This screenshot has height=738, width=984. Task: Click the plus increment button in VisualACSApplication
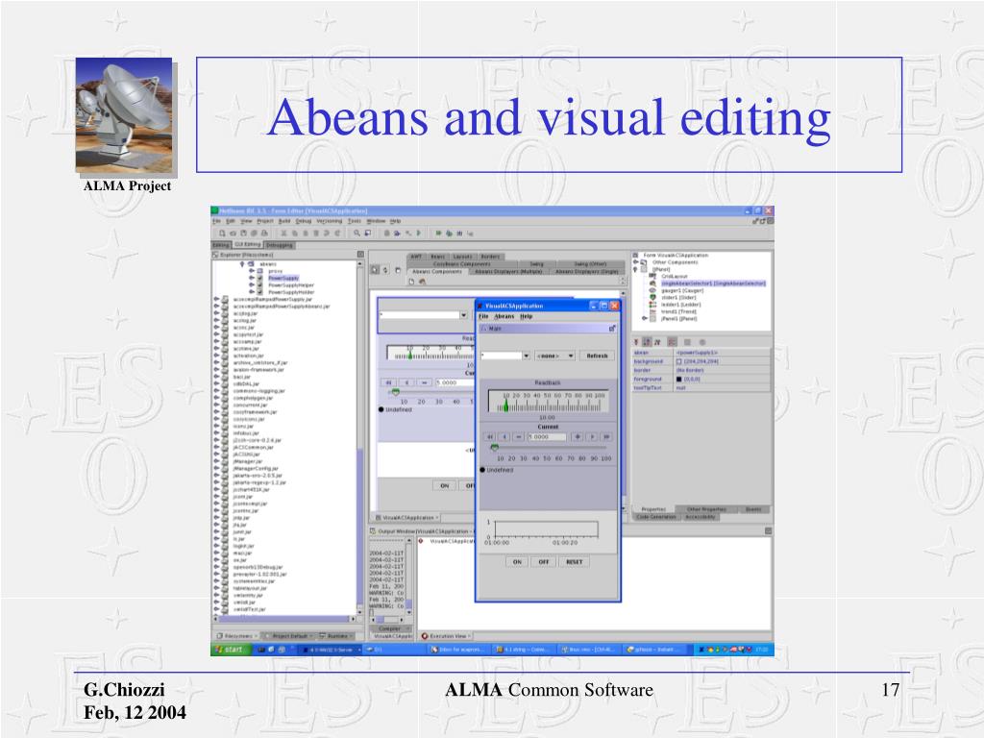tap(578, 437)
